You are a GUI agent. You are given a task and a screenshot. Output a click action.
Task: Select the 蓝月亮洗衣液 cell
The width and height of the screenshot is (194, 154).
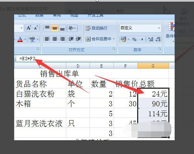40,123
